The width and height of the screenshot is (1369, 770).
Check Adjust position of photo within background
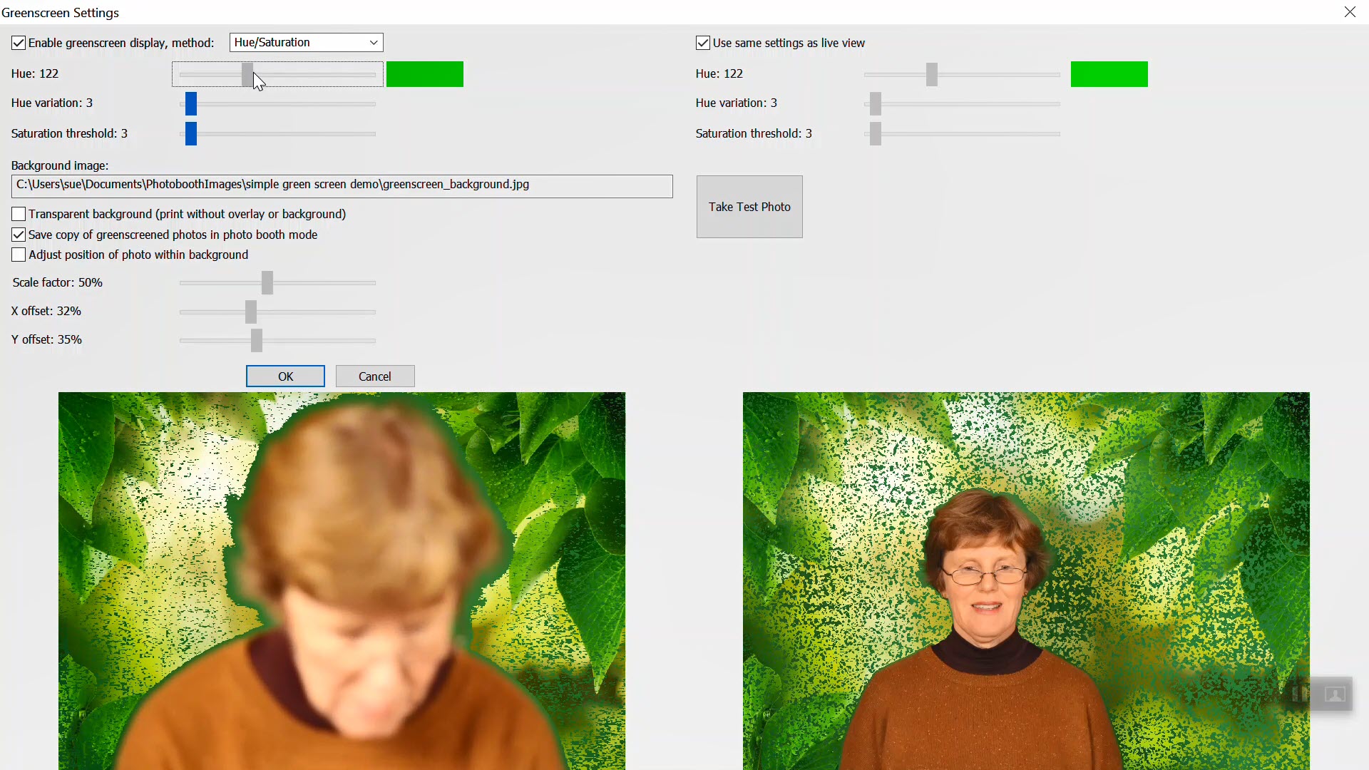pos(19,255)
